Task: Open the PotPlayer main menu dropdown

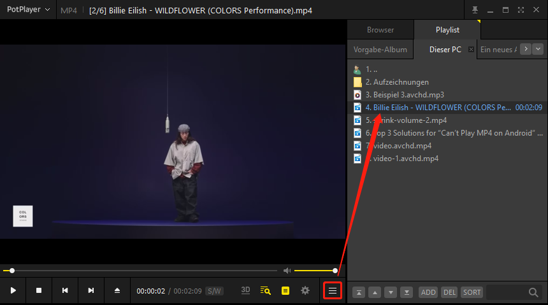Action: point(29,10)
